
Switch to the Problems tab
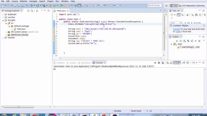click(x=59, y=63)
